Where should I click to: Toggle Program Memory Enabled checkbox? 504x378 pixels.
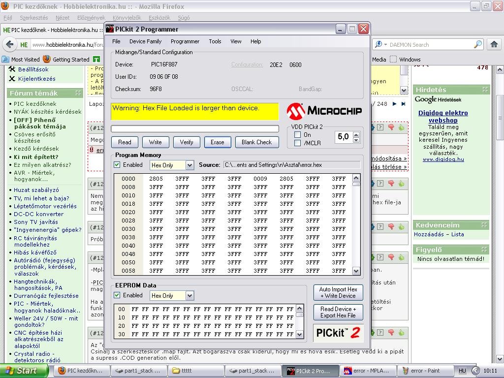click(x=117, y=165)
